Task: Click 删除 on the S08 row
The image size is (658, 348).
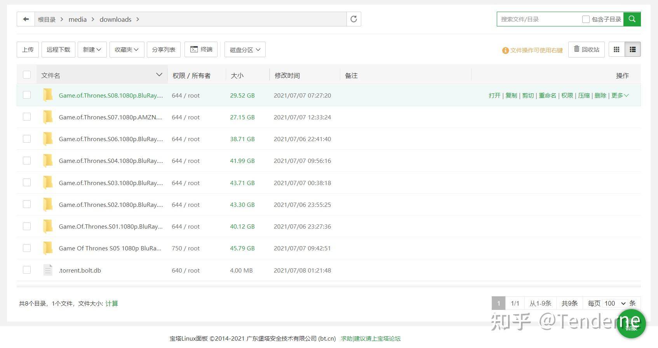Action: [x=600, y=95]
